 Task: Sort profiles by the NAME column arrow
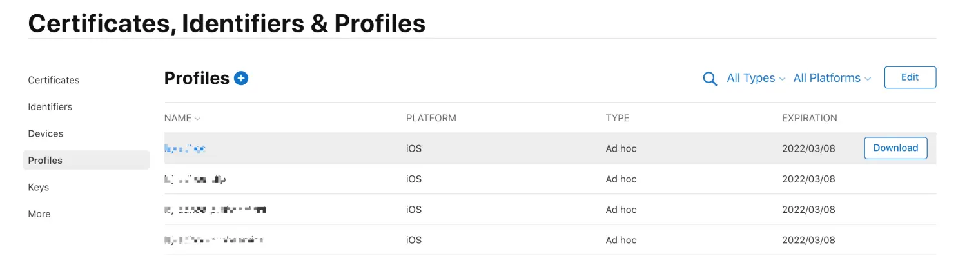tap(197, 119)
